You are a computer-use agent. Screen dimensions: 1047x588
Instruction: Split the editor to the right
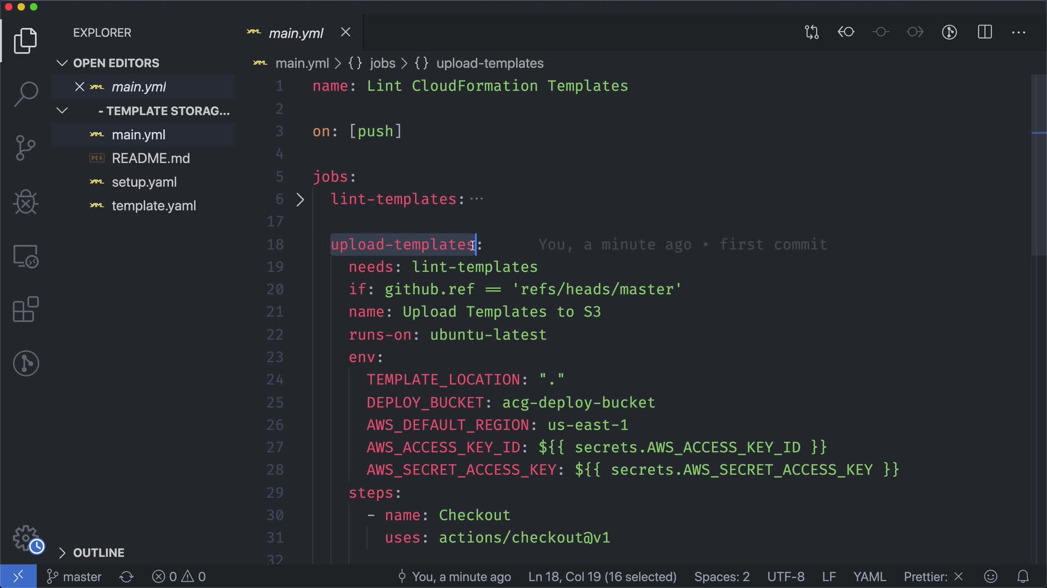[x=984, y=32]
